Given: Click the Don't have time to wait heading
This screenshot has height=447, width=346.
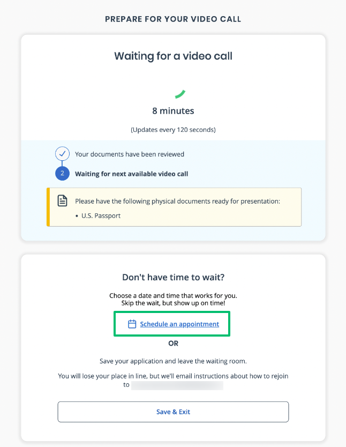Looking at the screenshot, I should point(173,278).
